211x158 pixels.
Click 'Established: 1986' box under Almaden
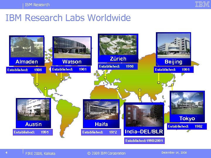(x=26, y=70)
